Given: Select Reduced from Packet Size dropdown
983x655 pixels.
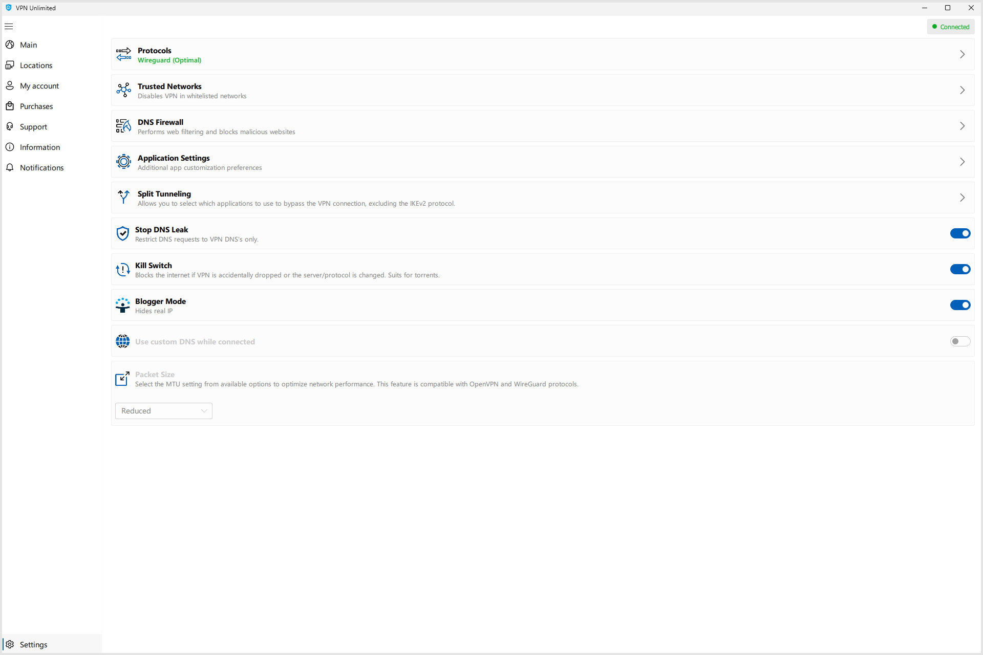Looking at the screenshot, I should 163,410.
